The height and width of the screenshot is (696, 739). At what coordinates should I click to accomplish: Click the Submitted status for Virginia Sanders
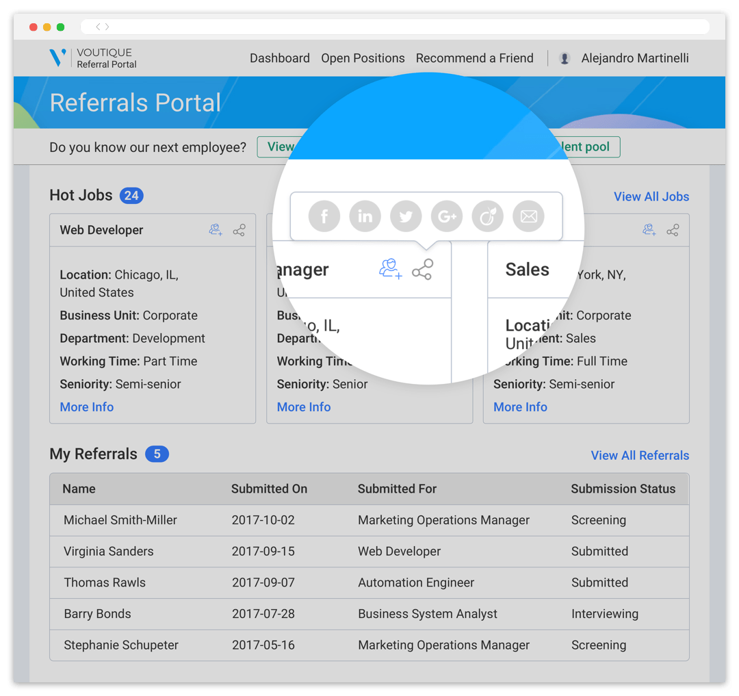pyautogui.click(x=599, y=552)
